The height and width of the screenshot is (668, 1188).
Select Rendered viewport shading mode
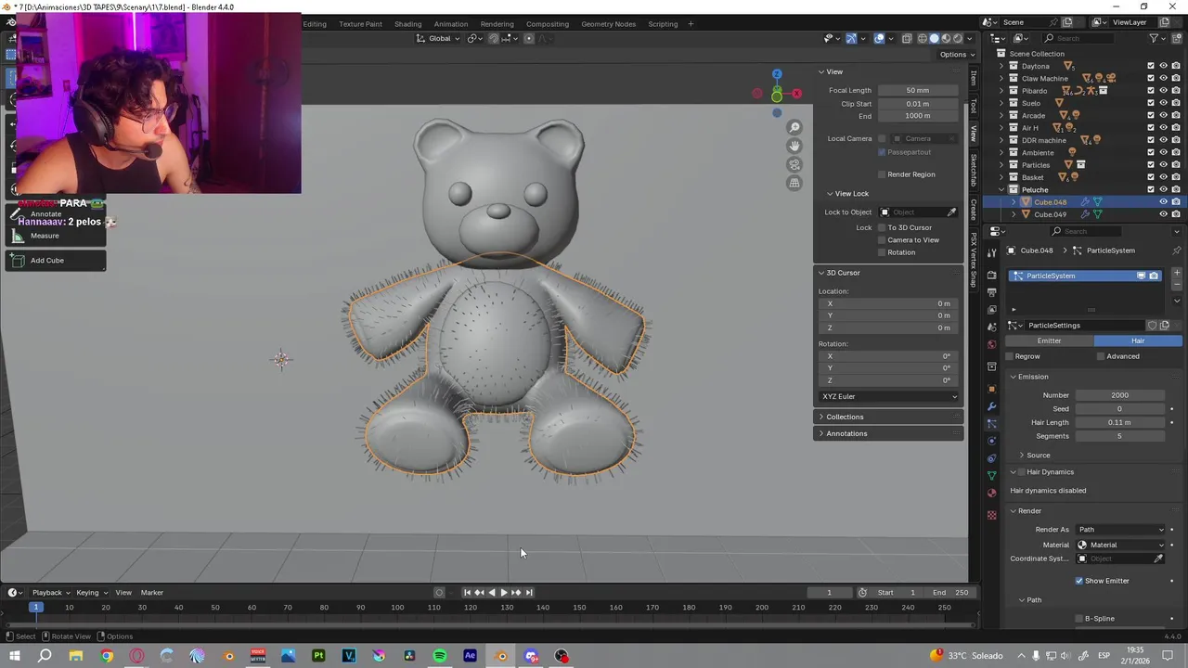click(958, 38)
